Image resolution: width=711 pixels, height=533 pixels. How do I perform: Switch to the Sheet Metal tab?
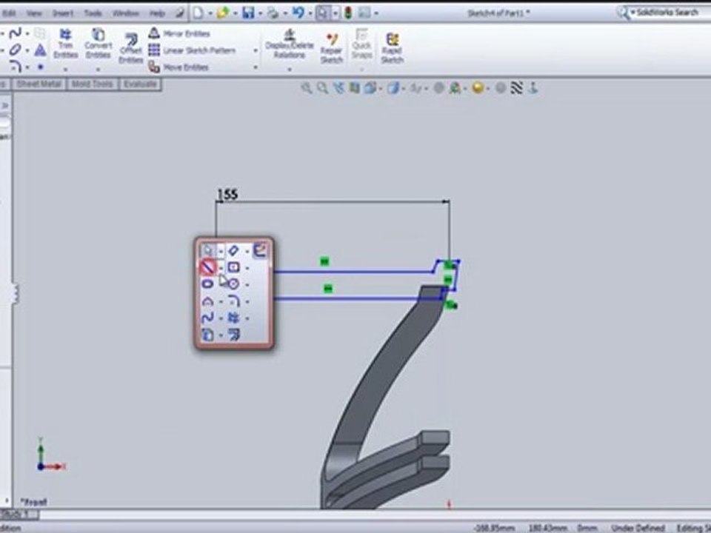point(39,84)
